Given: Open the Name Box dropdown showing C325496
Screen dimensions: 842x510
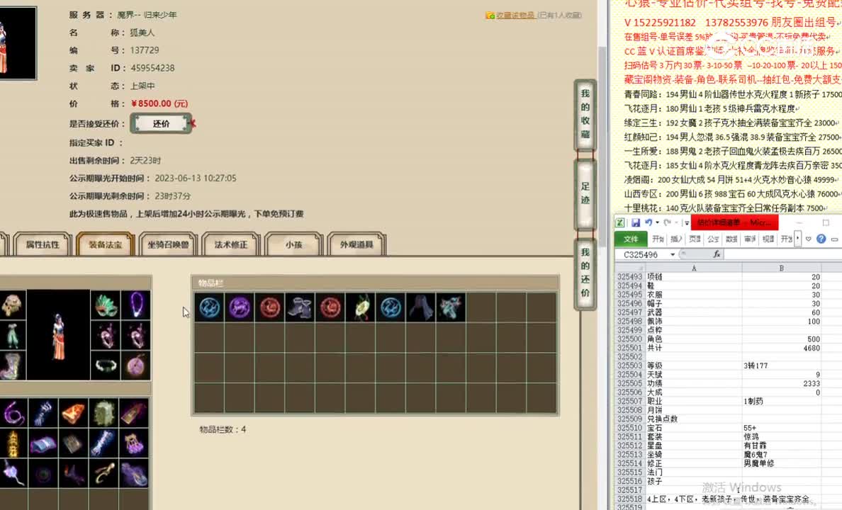Looking at the screenshot, I should [x=672, y=254].
